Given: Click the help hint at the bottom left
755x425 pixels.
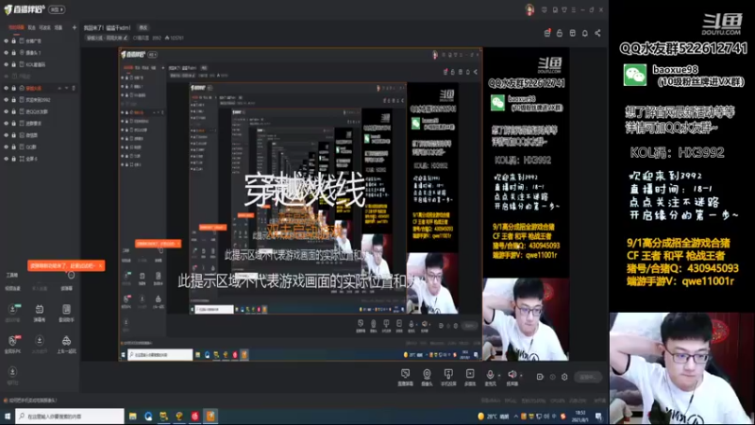Looking at the screenshot, I should (30, 400).
